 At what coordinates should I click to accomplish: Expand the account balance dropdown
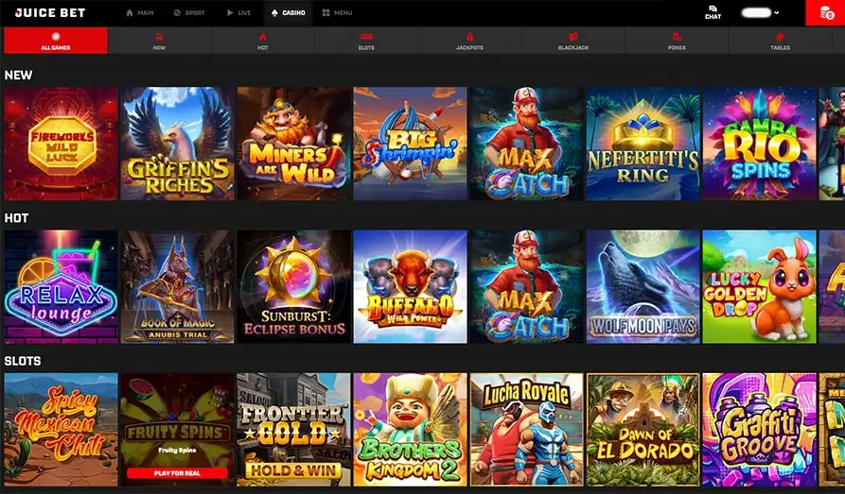tap(761, 13)
